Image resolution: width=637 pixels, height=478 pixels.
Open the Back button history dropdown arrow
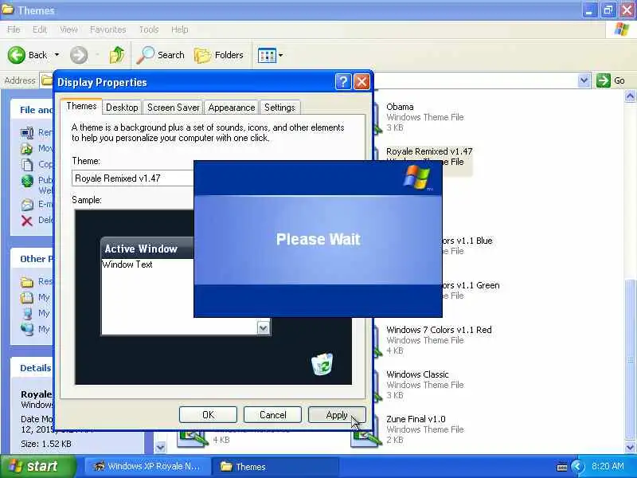pos(57,55)
